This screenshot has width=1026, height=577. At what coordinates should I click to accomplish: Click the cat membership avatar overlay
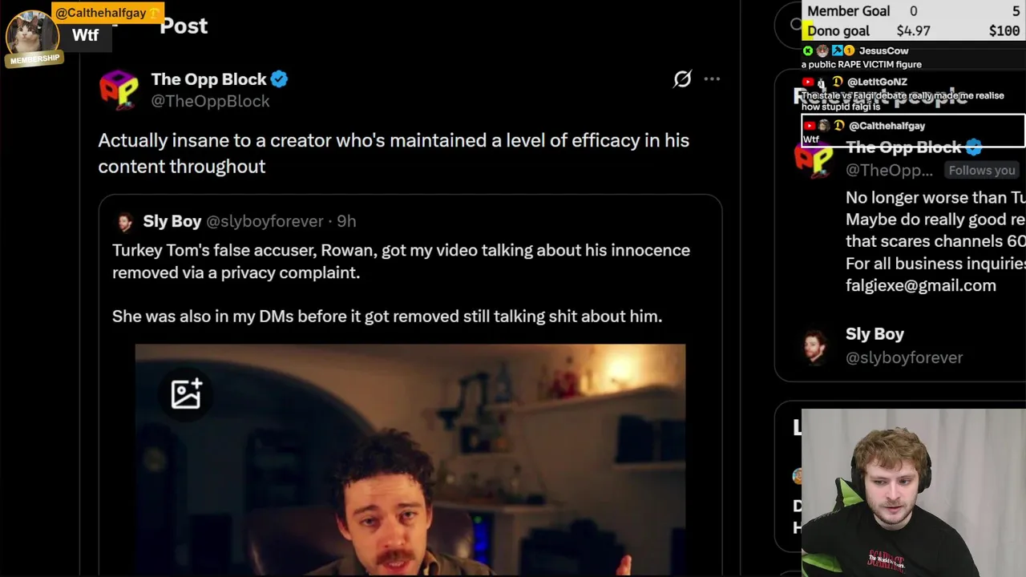pos(31,37)
